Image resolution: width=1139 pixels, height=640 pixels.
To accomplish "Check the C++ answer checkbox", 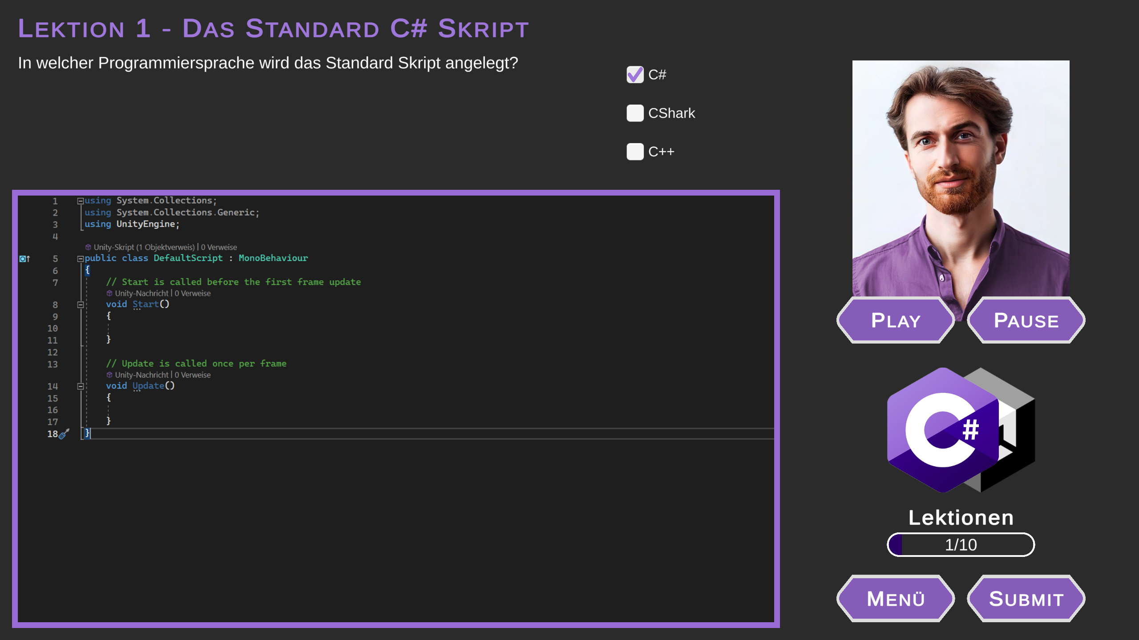I will [x=635, y=152].
